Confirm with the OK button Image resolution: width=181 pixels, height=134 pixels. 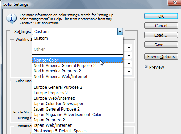click(161, 16)
